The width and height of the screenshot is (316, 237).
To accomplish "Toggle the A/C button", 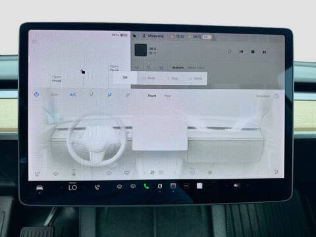I will click(x=72, y=95).
